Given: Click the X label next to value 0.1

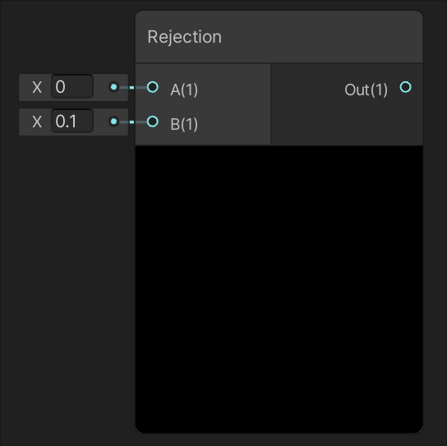Looking at the screenshot, I should (x=37, y=122).
